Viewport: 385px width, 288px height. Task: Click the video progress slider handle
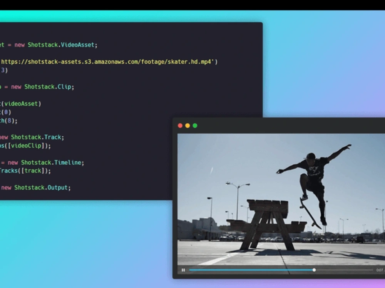click(314, 270)
